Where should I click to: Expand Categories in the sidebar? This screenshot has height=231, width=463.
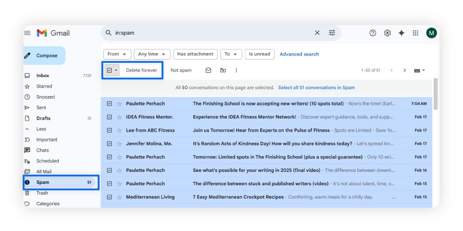48,204
